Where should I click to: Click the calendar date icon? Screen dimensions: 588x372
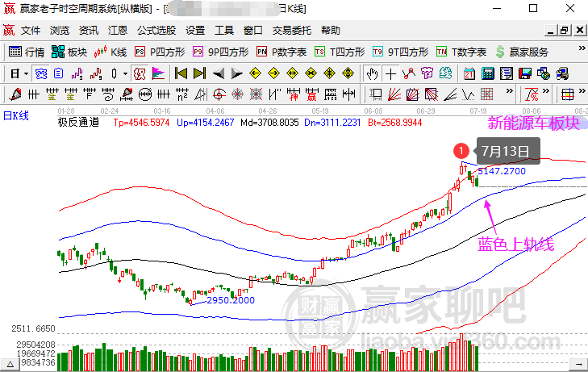click(x=469, y=73)
